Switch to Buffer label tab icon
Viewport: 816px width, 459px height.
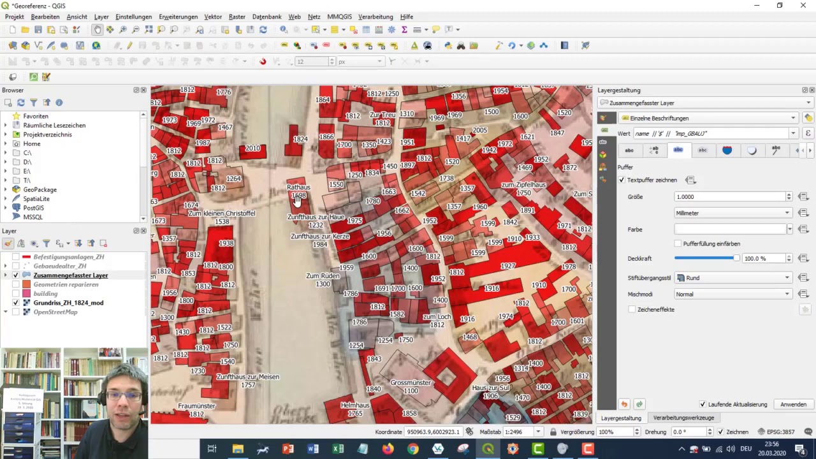pos(678,150)
